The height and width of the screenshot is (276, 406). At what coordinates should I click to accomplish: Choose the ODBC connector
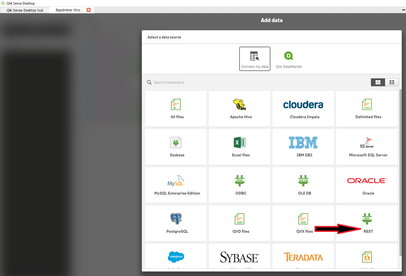[240, 185]
